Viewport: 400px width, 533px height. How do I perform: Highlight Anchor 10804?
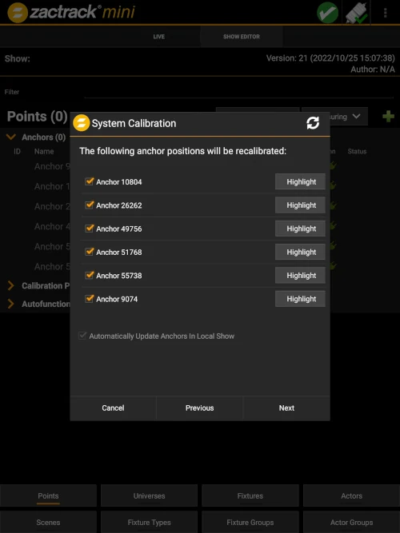[300, 181]
